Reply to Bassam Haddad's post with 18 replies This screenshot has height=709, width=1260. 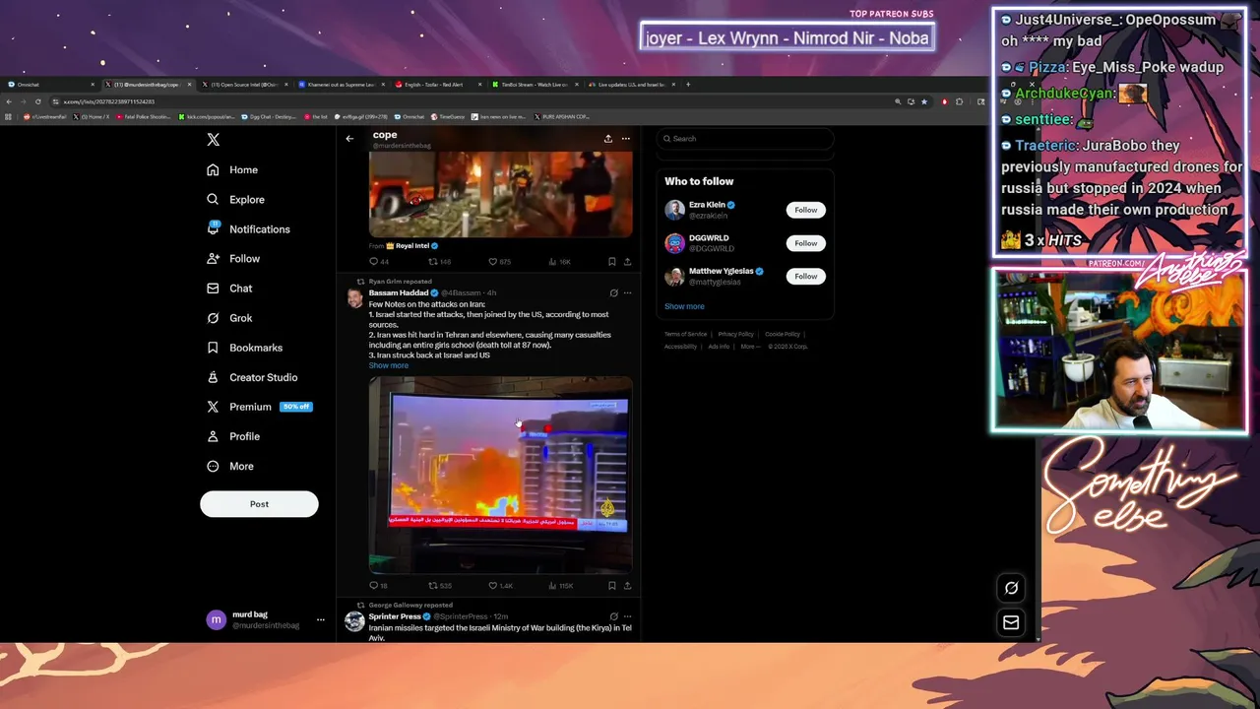tap(378, 586)
